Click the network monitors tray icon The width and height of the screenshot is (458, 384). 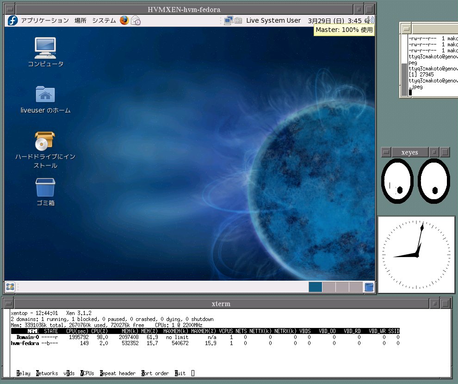point(229,20)
